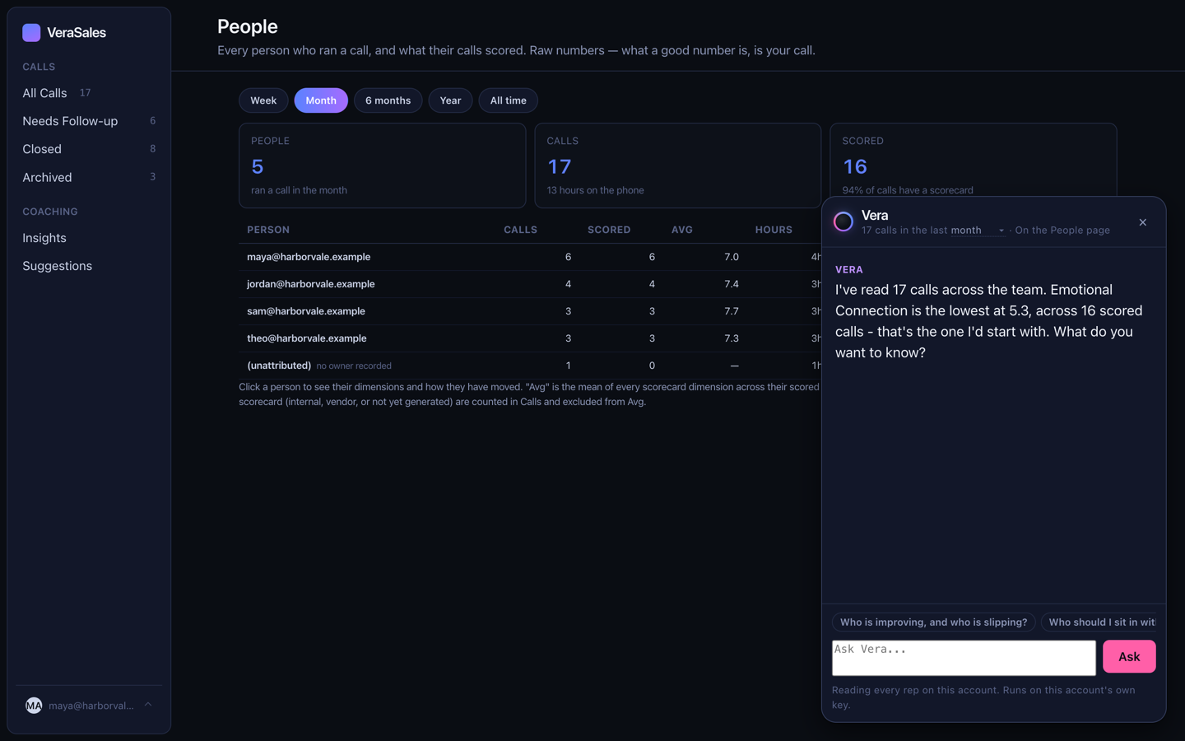Choose 'Who should I sit in with' suggestion
This screenshot has width=1185, height=741.
(1099, 622)
